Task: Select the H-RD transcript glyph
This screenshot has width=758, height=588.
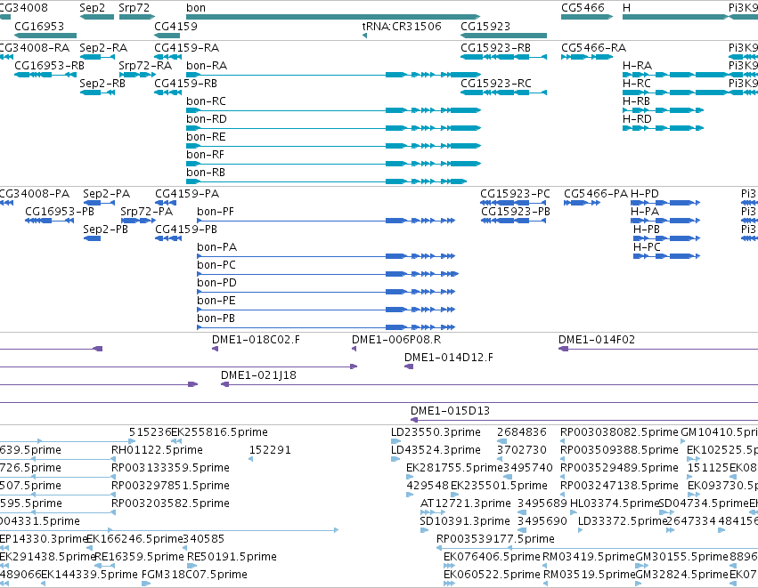Action: click(x=663, y=128)
